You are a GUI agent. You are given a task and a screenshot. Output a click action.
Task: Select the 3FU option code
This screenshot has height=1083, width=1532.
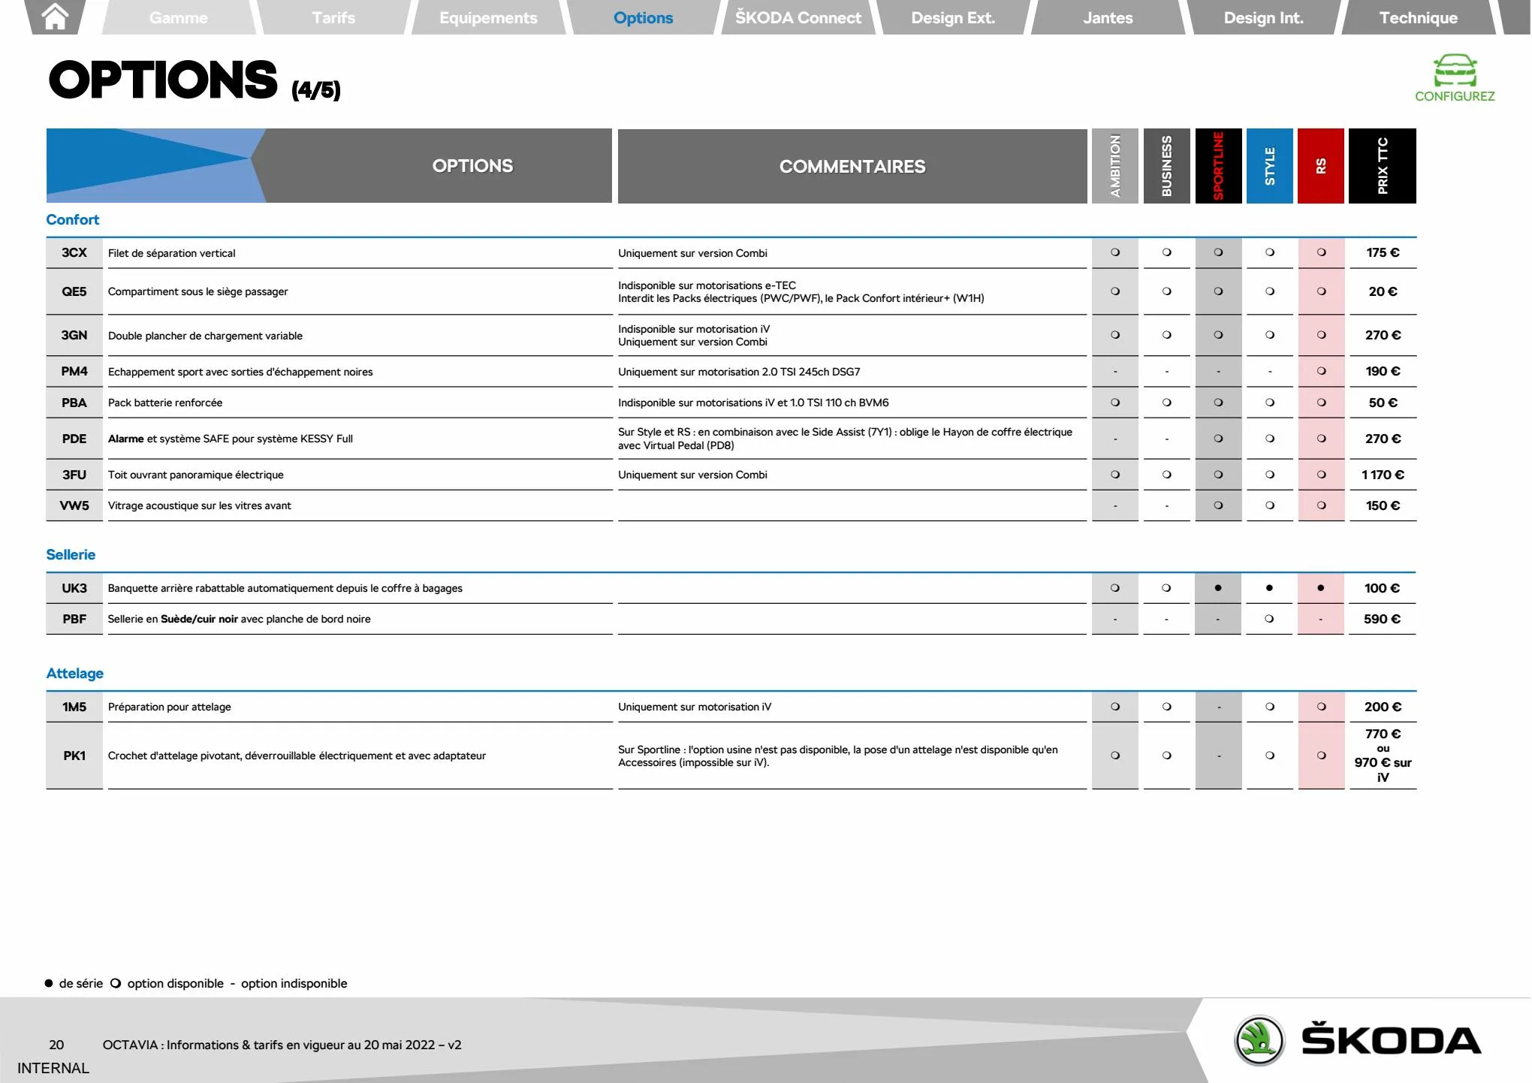coord(74,475)
